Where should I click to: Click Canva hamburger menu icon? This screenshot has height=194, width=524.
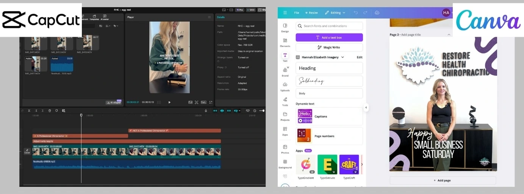(x=285, y=13)
